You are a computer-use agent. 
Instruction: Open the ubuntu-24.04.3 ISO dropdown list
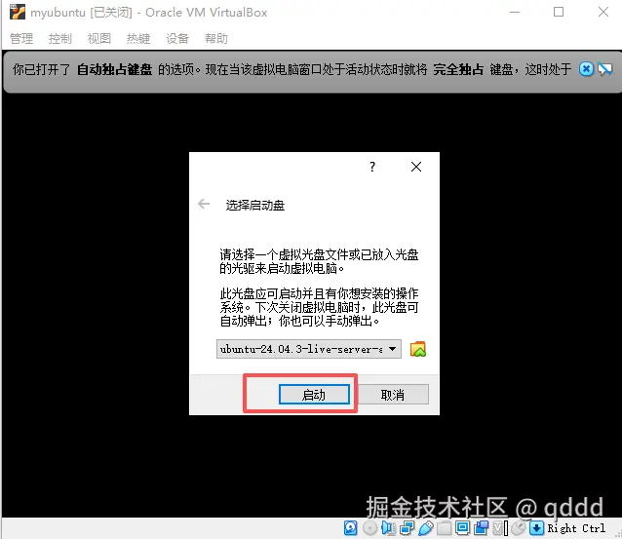tap(309, 349)
